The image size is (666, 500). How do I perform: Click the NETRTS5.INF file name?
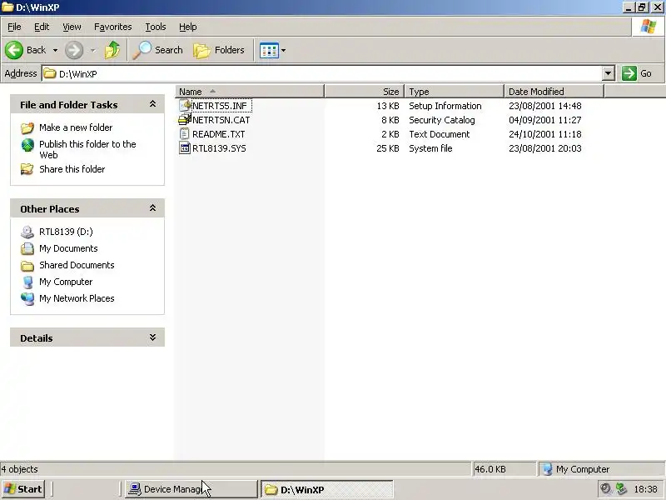(x=220, y=106)
